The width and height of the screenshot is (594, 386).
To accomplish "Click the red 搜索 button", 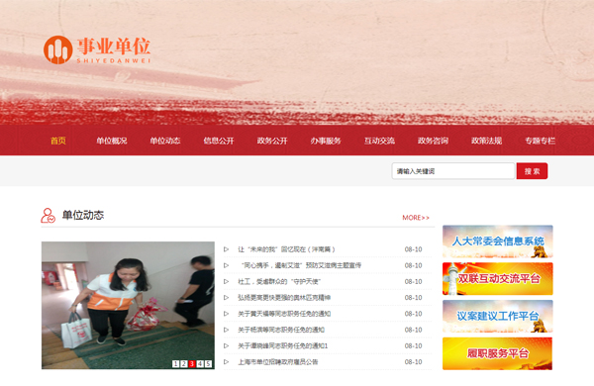I will point(532,171).
